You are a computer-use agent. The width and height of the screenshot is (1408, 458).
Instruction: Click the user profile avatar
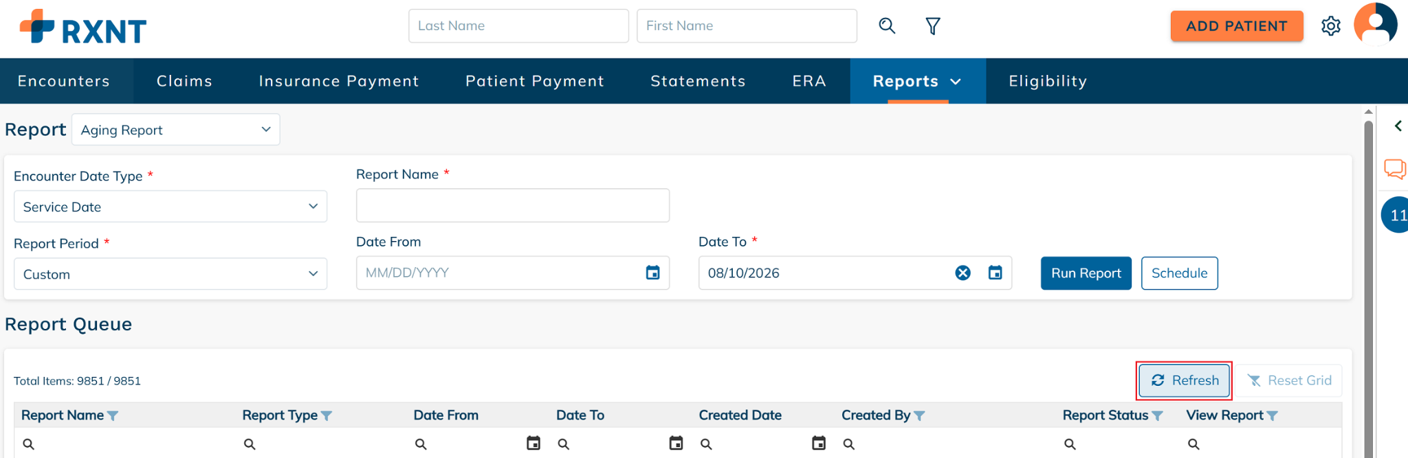click(1376, 24)
